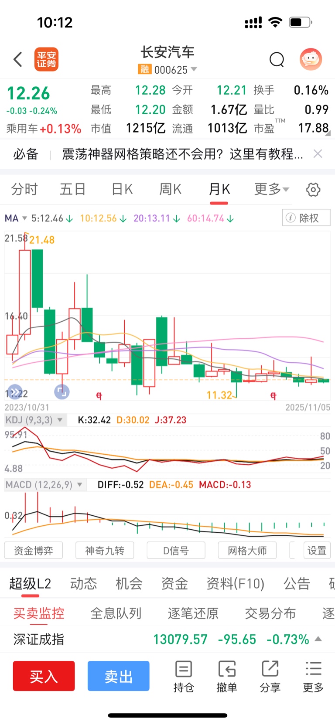Tap the MACD DIFF:-0.52 reading
This screenshot has width=335, height=725.
(x=120, y=485)
